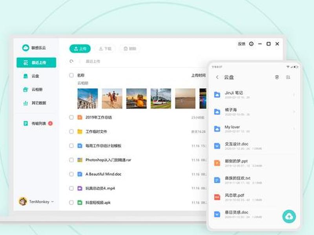Click the 下载 button
This screenshot has width=314, height=235.
tap(105, 49)
